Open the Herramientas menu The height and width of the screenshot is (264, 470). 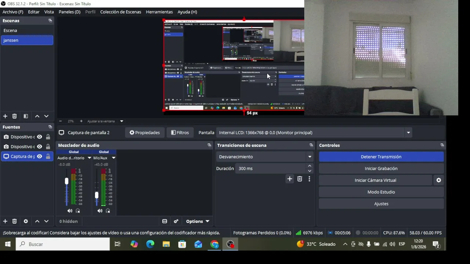[159, 12]
